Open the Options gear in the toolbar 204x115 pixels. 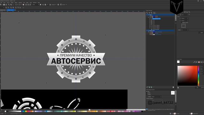[x=58, y=4]
